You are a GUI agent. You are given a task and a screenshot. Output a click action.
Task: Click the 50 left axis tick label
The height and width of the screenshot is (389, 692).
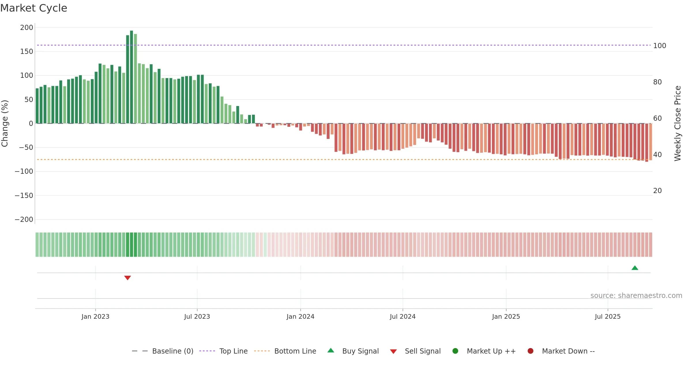29,100
